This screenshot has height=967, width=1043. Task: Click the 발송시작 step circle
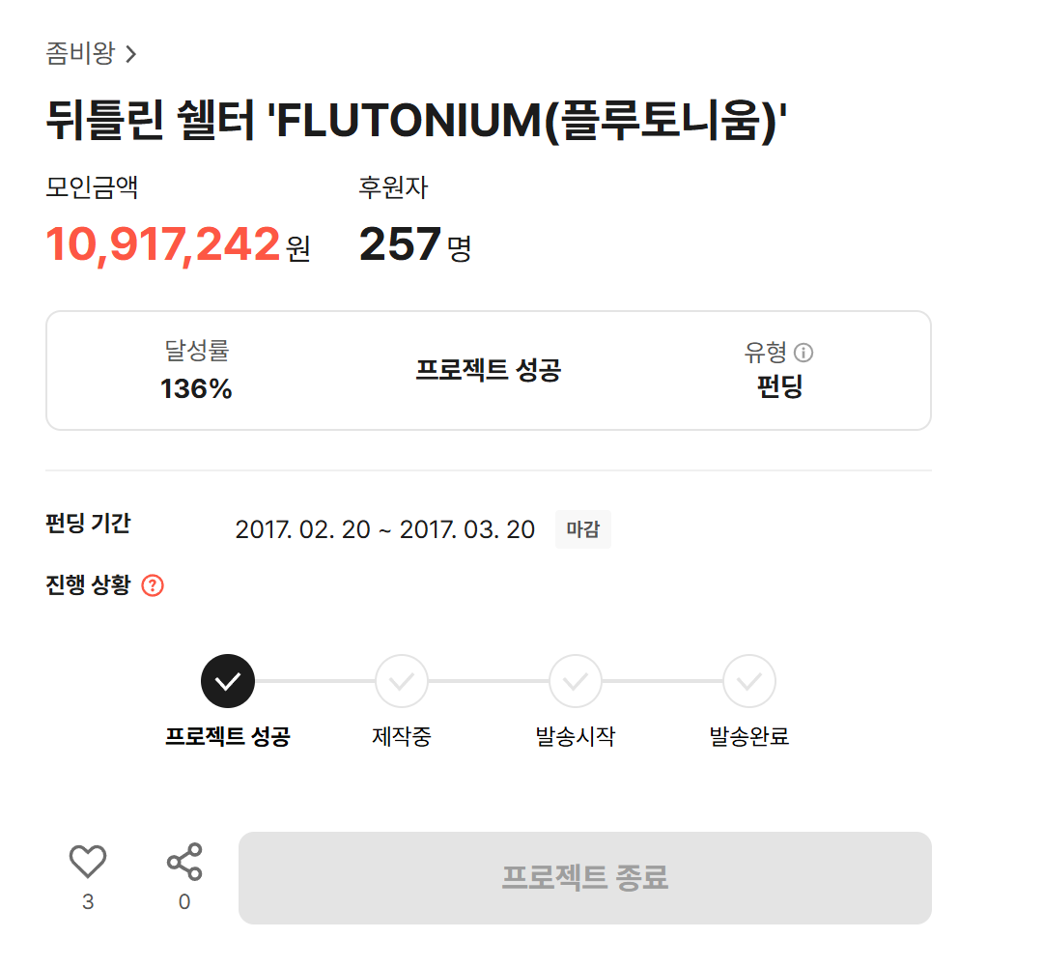pyautogui.click(x=576, y=681)
